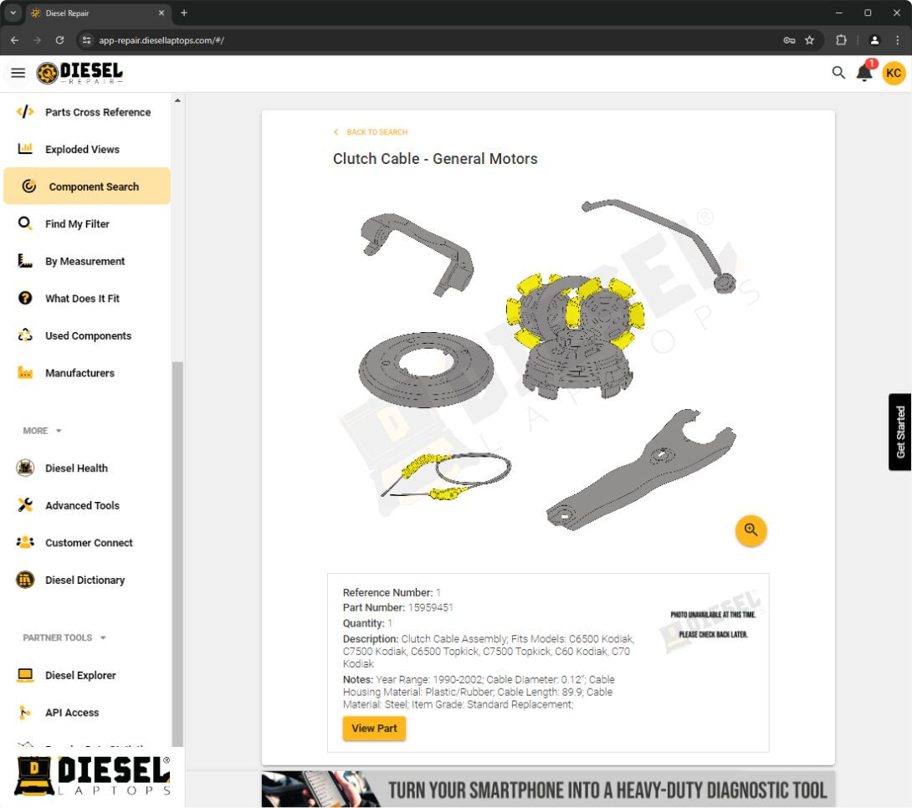Viewport: 912px width, 808px height.
Task: Click the Exploded Views chart icon
Action: click(25, 149)
